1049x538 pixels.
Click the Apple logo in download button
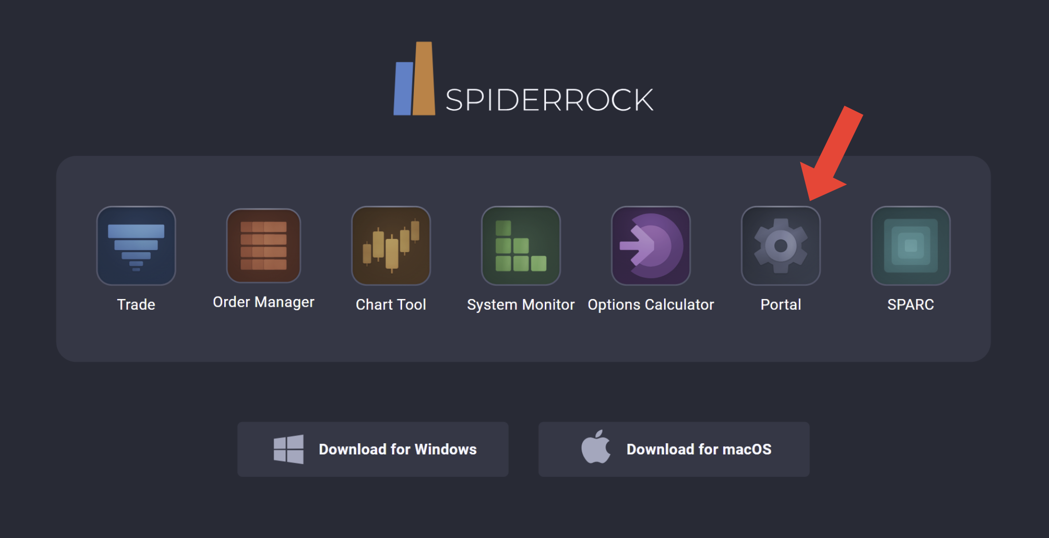(596, 447)
